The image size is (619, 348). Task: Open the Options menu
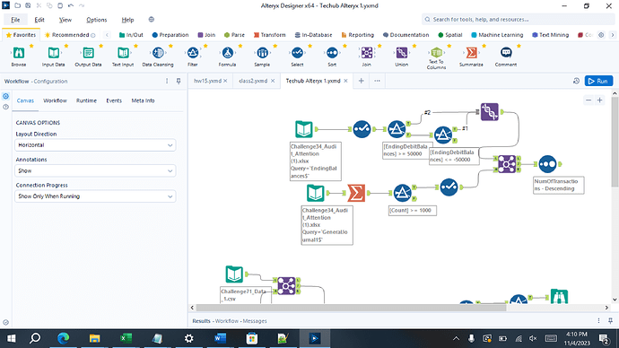(96, 20)
